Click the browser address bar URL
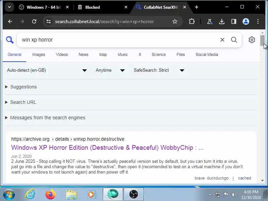Image resolution: width=268 pixels, height=201 pixels. [x=104, y=22]
